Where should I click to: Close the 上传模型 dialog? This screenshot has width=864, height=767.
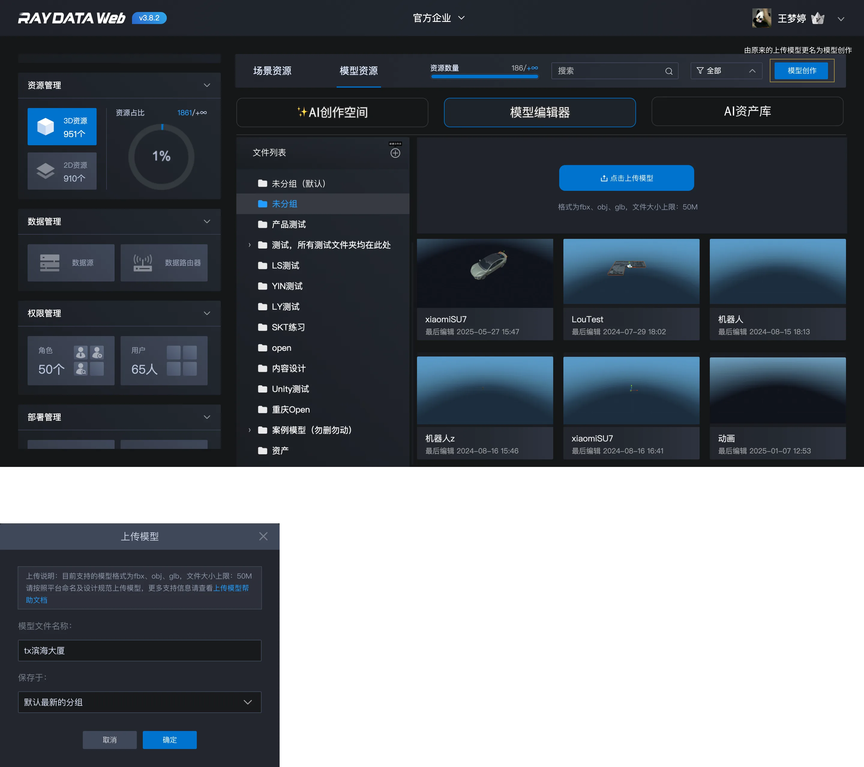[x=263, y=536]
